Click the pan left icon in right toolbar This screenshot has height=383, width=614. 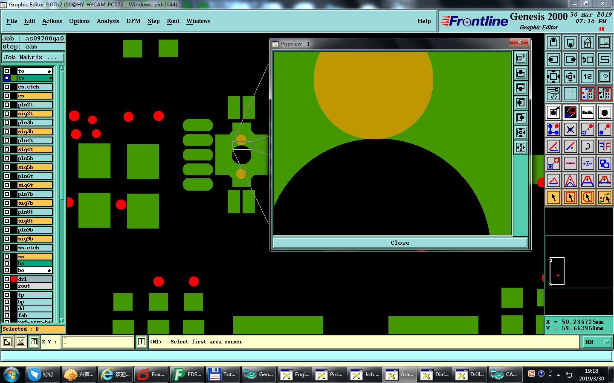(x=553, y=60)
